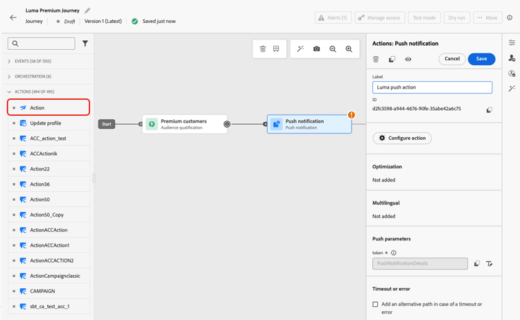This screenshot has width=520, height=320.
Task: Select the Action36 item
Action: pos(49,184)
